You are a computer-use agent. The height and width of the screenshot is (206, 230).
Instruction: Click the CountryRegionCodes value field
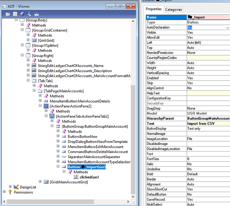(208, 58)
